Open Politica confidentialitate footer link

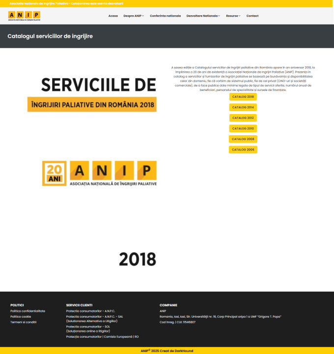tap(28, 311)
